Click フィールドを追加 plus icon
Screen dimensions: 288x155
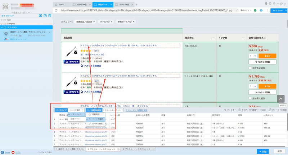270,110
